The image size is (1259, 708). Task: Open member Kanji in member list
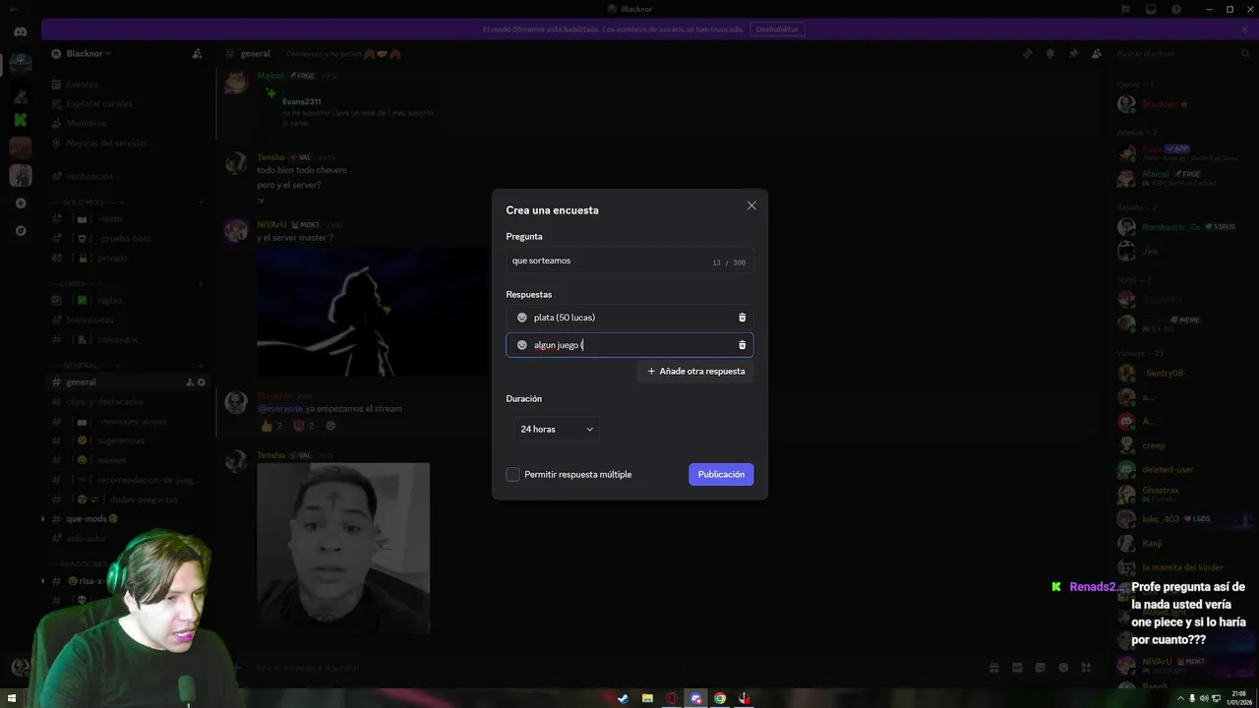(x=1181, y=543)
